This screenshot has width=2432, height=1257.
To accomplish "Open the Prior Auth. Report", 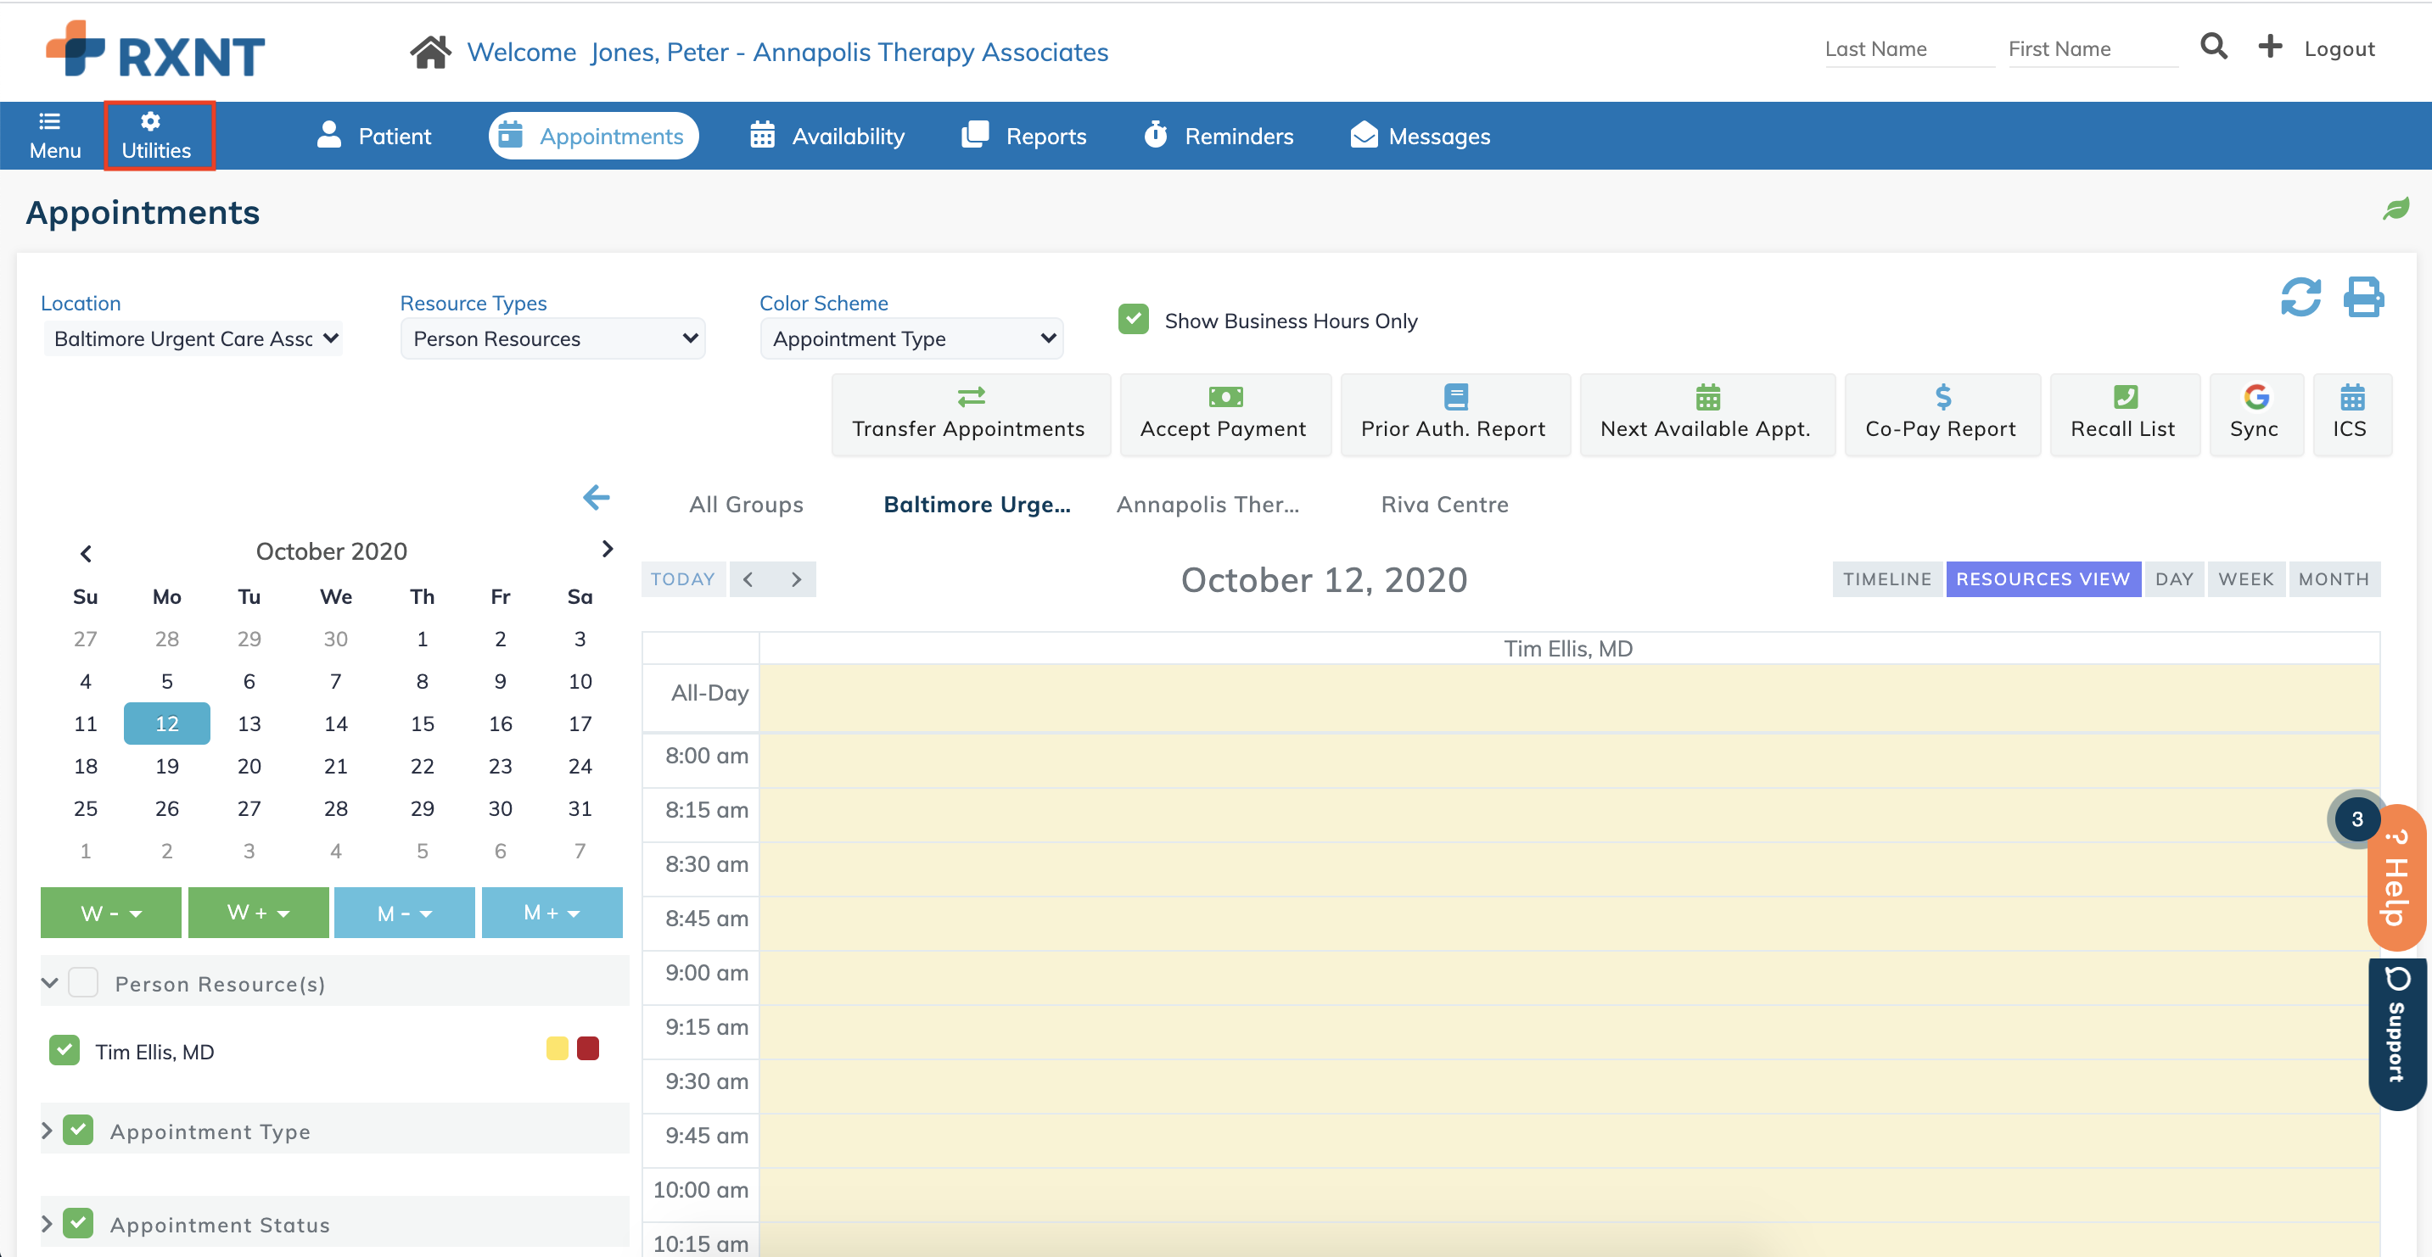I will click(1454, 414).
